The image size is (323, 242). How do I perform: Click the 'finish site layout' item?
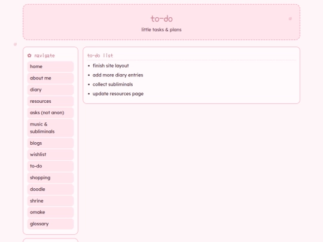(x=111, y=66)
